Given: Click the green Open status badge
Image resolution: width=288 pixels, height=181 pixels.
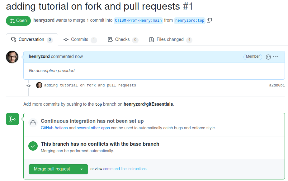Looking at the screenshot, I should click(x=18, y=21).
